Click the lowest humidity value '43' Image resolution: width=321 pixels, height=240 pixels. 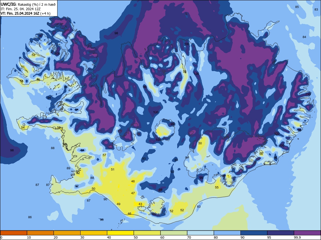coord(140,204)
